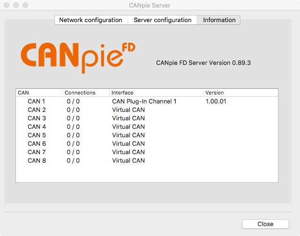This screenshot has height=236, width=300.
Task: Select the CAN 7 row
Action: point(147,152)
